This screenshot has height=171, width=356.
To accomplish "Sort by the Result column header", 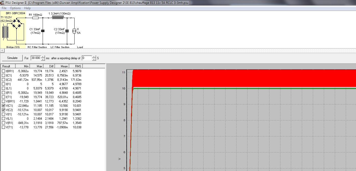I will tap(8, 66).
